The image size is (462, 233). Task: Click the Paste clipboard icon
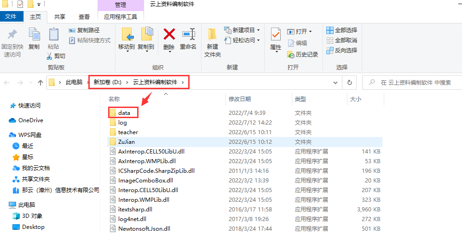53,34
